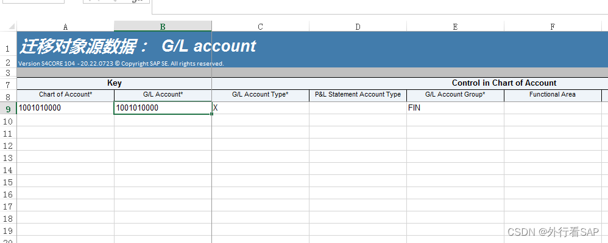The width and height of the screenshot is (608, 243).
Task: Click the "G/L Account Type*" header cell
Action: [260, 95]
